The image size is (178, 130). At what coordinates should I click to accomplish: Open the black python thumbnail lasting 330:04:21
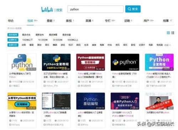coord(125,62)
